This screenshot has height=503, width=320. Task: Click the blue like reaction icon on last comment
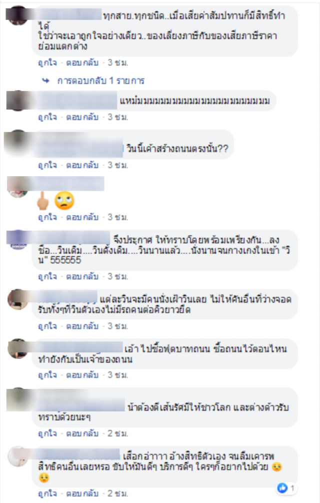click(282, 488)
